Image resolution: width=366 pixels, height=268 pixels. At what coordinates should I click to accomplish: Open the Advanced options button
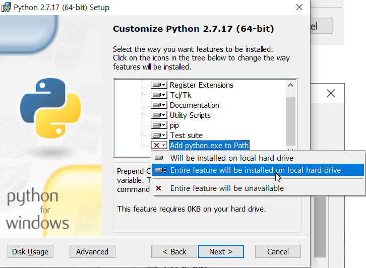(x=92, y=251)
